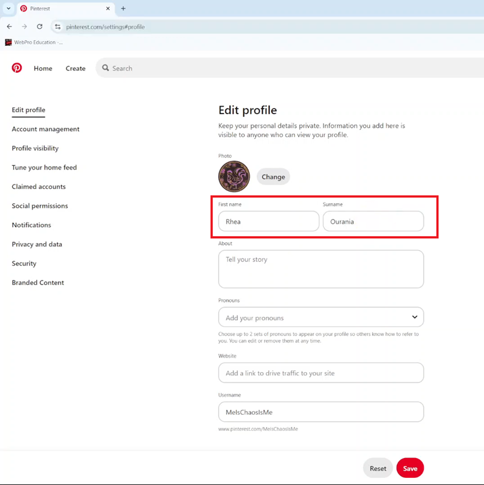Screen dimensions: 484x485
Task: Select the Pinterest browser tab
Action: tap(65, 8)
